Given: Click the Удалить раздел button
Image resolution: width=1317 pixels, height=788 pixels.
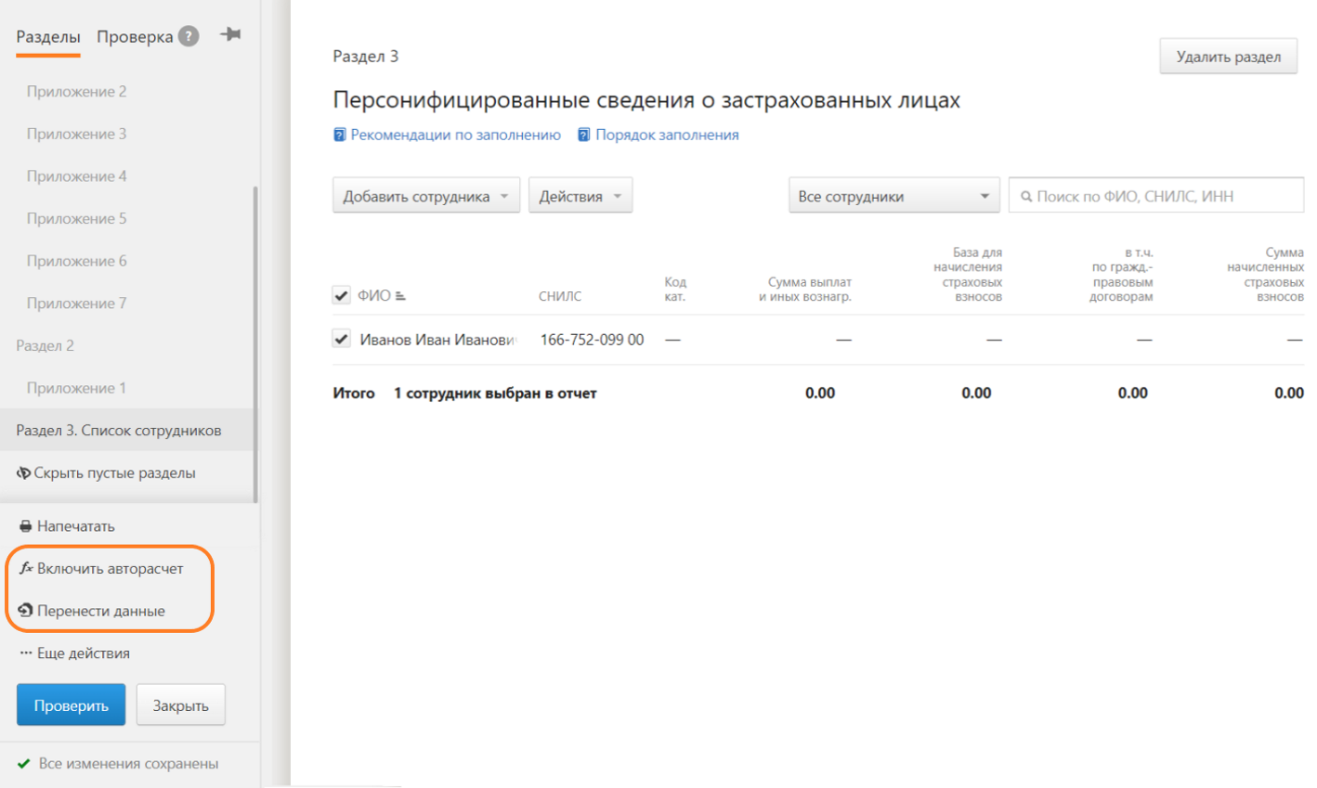Looking at the screenshot, I should point(1227,58).
